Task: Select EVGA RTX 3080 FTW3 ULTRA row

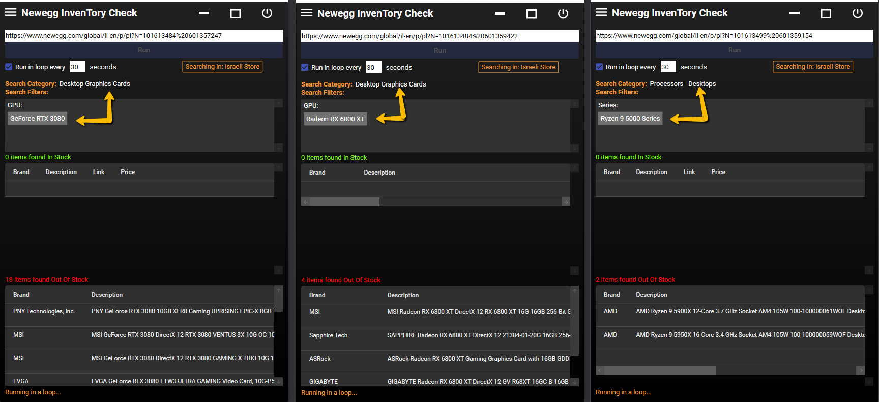Action: pos(140,381)
